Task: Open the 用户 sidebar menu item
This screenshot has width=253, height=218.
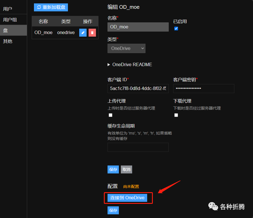Action: [13, 9]
